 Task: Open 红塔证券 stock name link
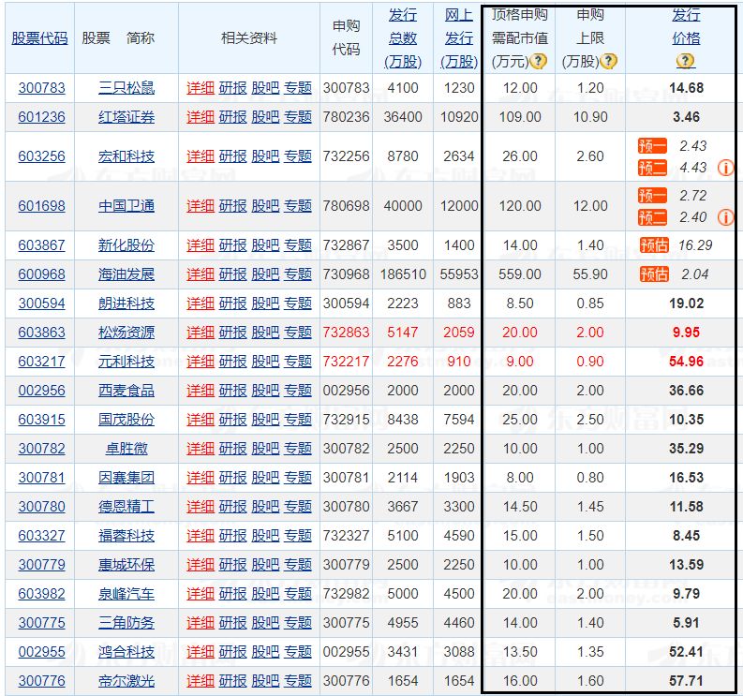pyautogui.click(x=126, y=117)
